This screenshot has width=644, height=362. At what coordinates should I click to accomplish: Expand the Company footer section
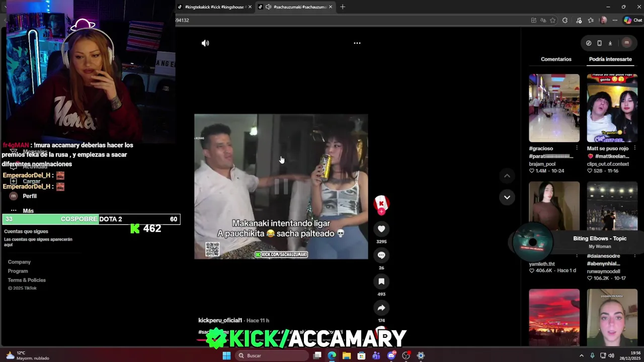(x=19, y=262)
